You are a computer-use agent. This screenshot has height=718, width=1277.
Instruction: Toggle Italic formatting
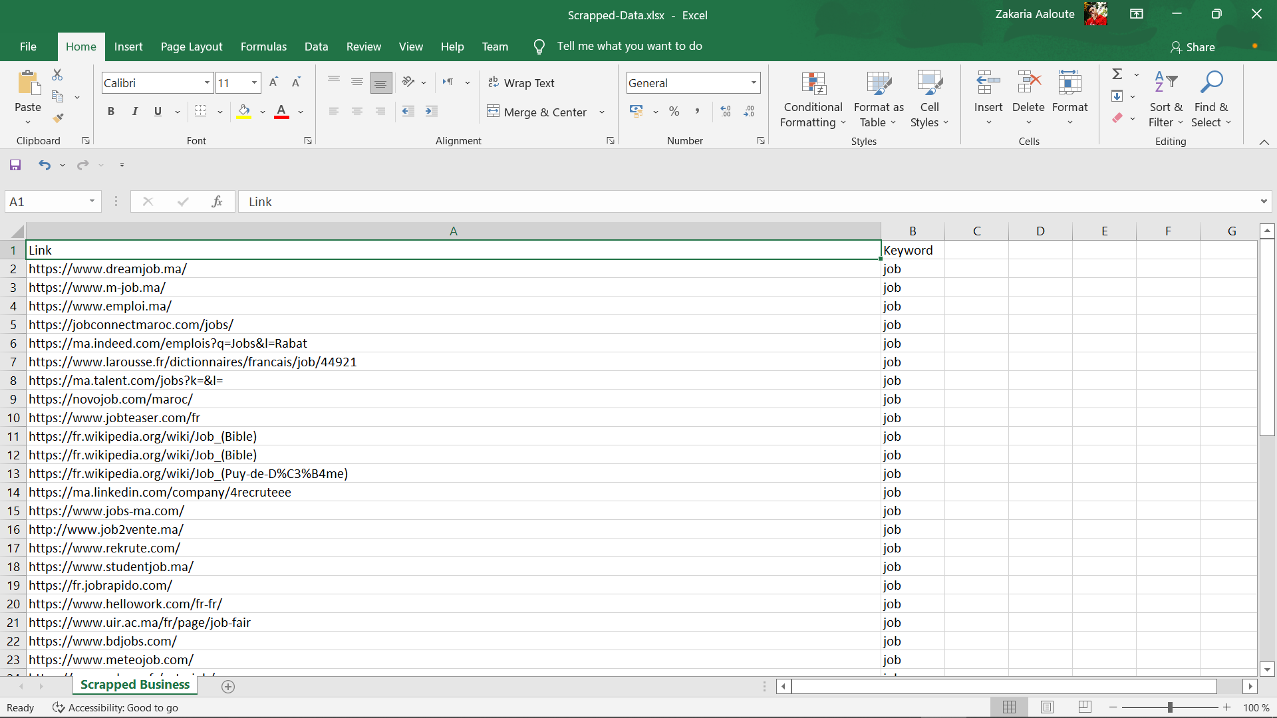(x=134, y=111)
